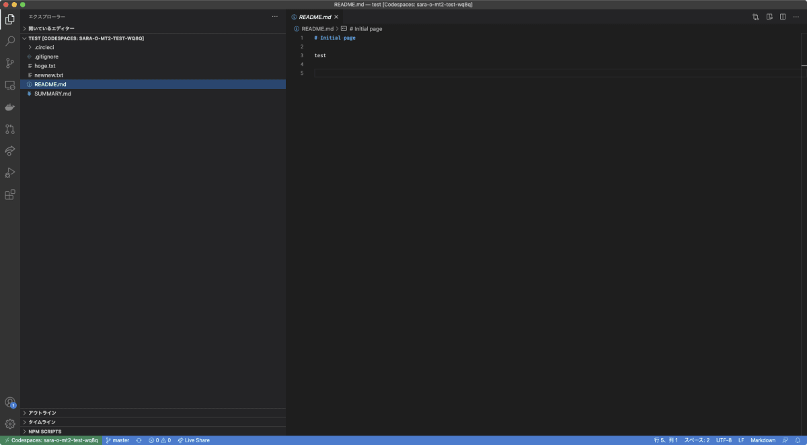Click the Codespaces remote indicator in status bar
The height and width of the screenshot is (445, 807).
[x=50, y=440]
